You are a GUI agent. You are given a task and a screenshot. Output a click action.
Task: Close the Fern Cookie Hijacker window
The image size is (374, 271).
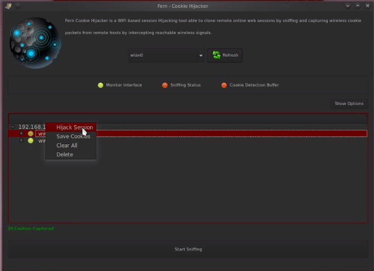(x=368, y=6)
